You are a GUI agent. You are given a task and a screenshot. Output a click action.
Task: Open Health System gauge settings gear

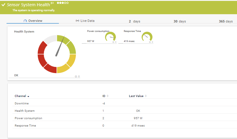click(76, 76)
